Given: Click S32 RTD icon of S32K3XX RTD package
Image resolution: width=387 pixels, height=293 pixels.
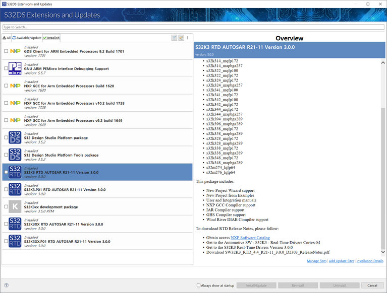Looking at the screenshot, I should tap(15, 224).
